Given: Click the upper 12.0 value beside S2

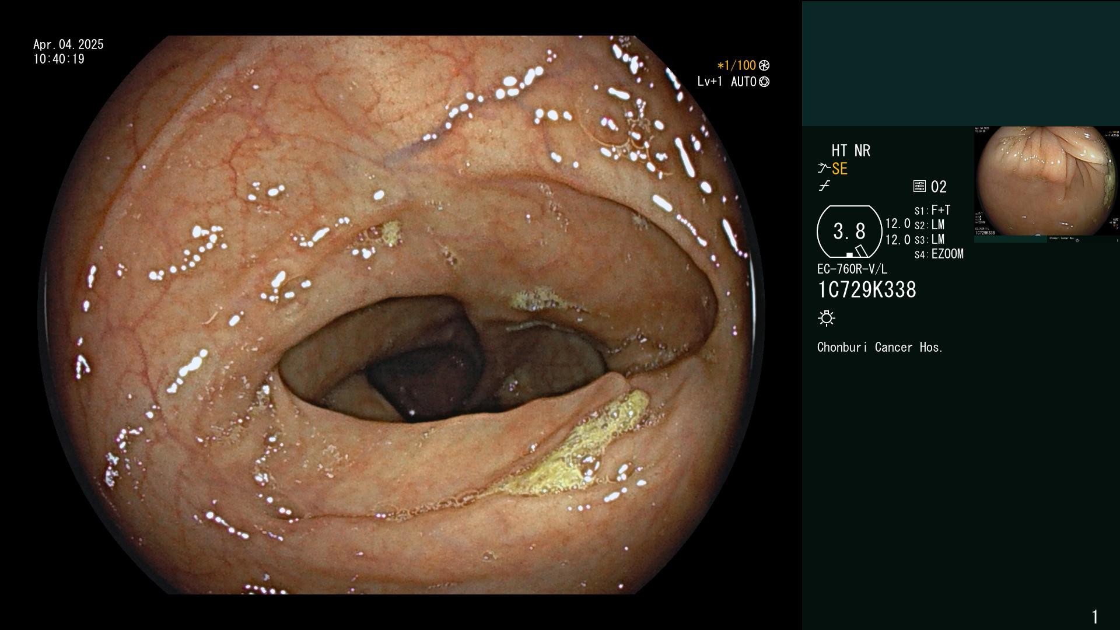Looking at the screenshot, I should point(898,224).
